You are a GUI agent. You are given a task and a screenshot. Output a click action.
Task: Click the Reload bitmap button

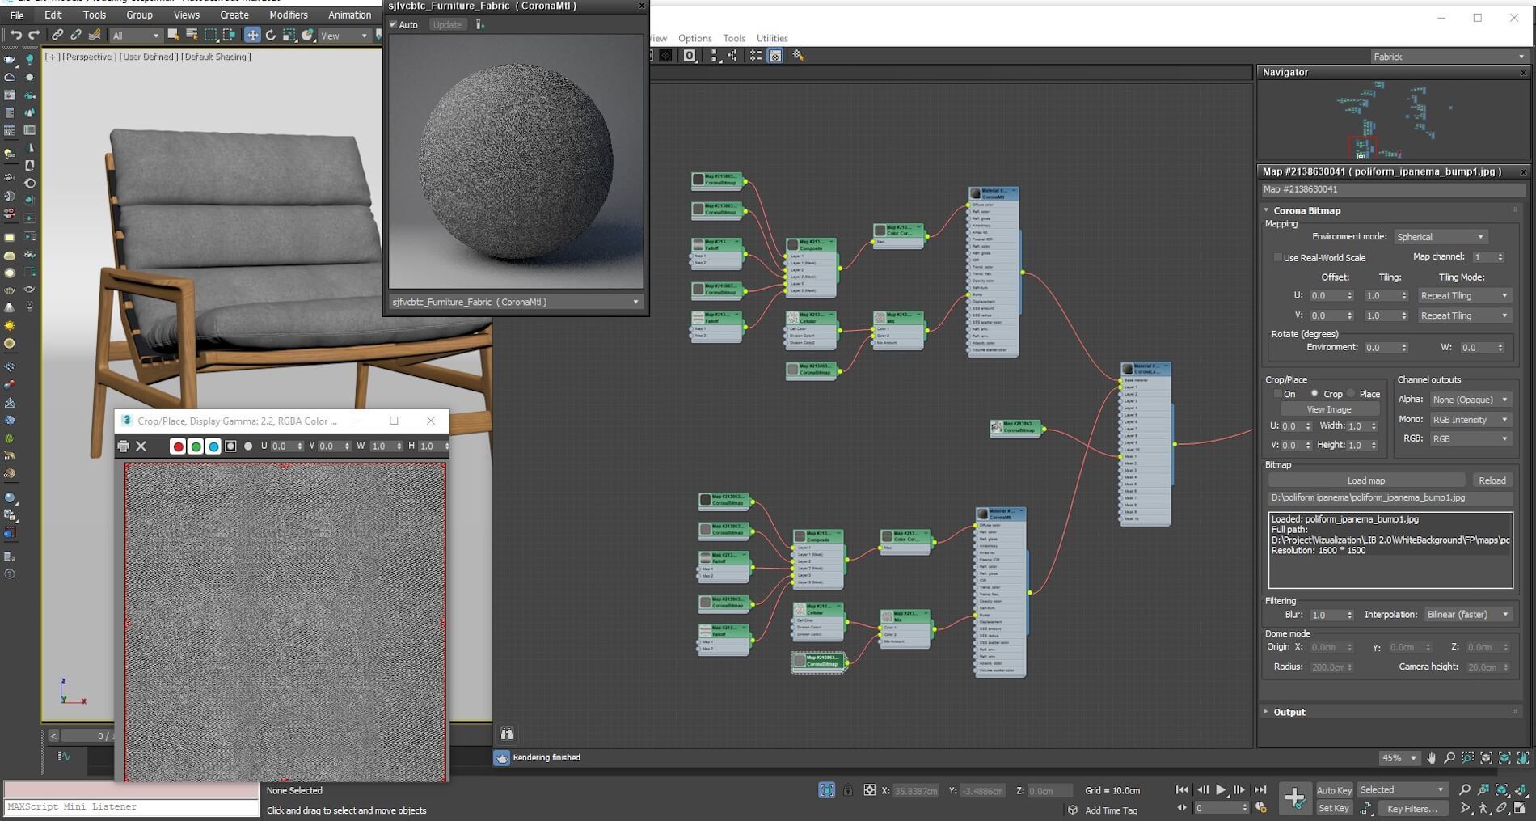1492,480
